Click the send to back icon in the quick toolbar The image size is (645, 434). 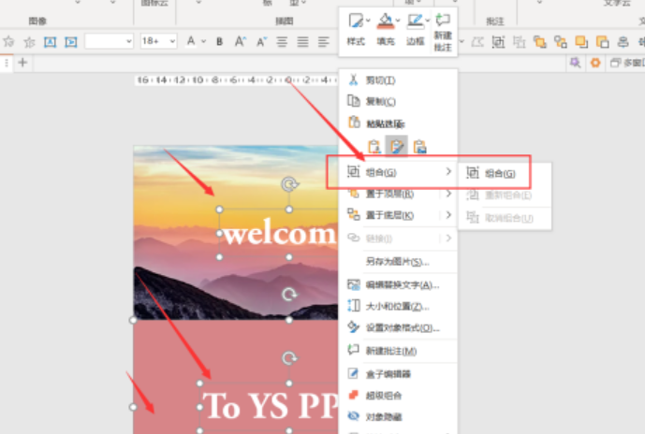(560, 41)
